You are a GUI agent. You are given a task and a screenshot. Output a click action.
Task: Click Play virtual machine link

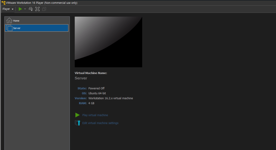[95, 115]
